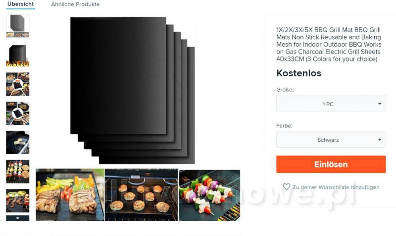The width and height of the screenshot is (396, 236).
Task: Select fourth thumbnail with grill mat collage
Action: (18, 114)
